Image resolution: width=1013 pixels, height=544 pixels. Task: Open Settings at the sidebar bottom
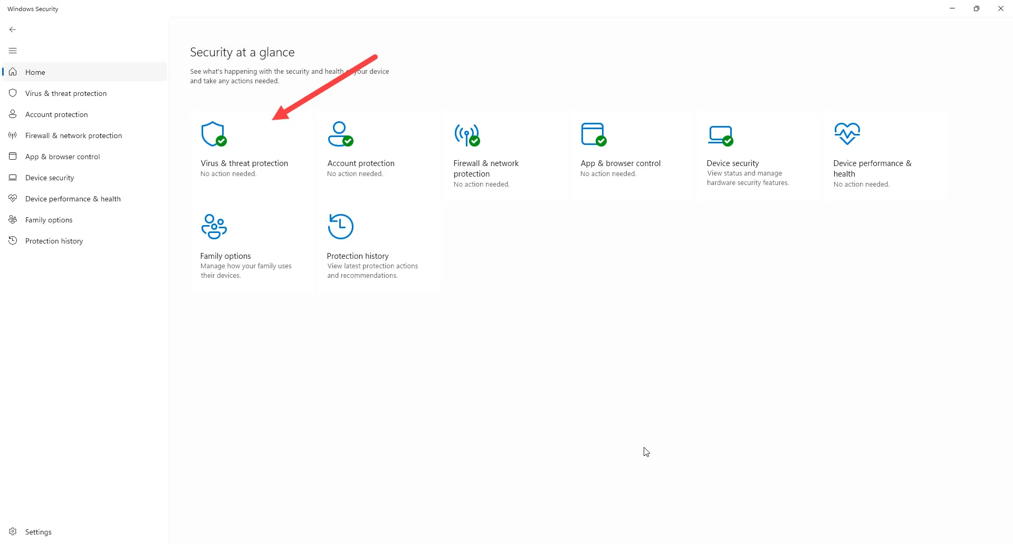(x=38, y=532)
